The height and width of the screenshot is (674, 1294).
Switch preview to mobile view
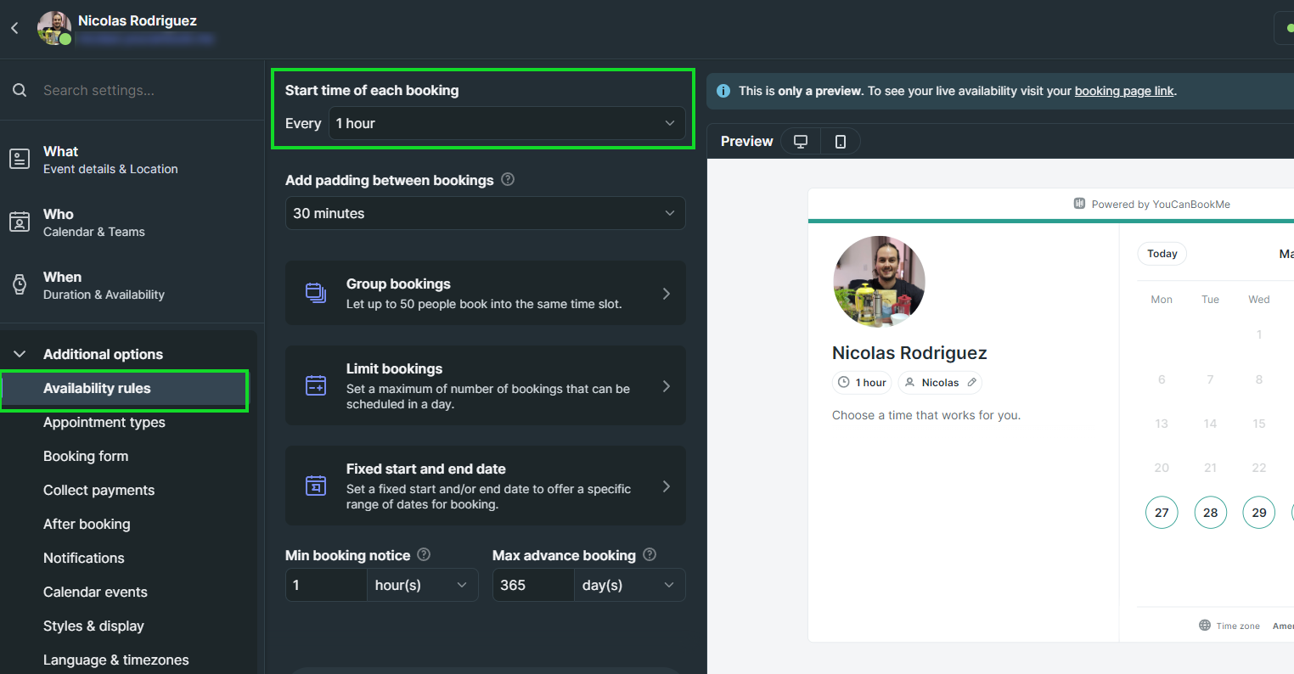click(841, 142)
